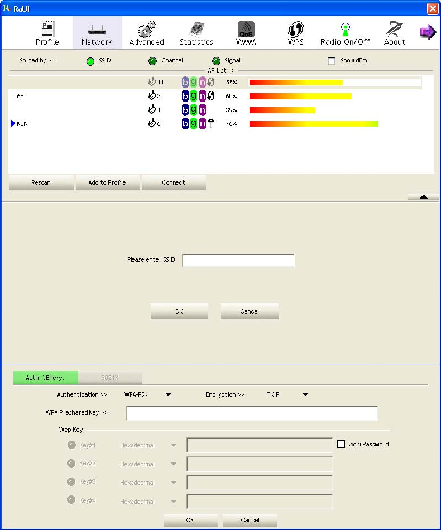The image size is (441, 530).
Task: Click the WPA Preshared Key field
Action: pyautogui.click(x=252, y=413)
